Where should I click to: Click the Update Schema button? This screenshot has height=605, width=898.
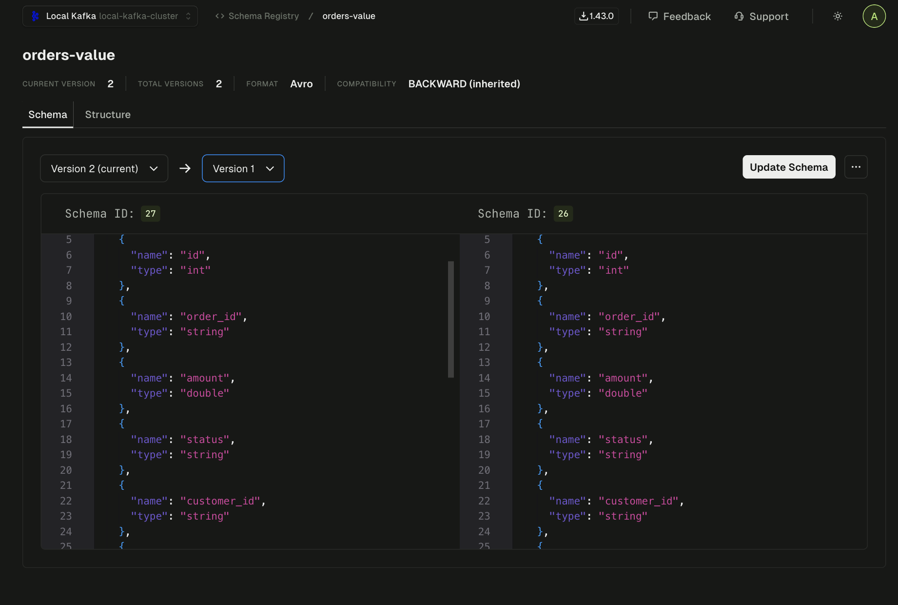[788, 167]
